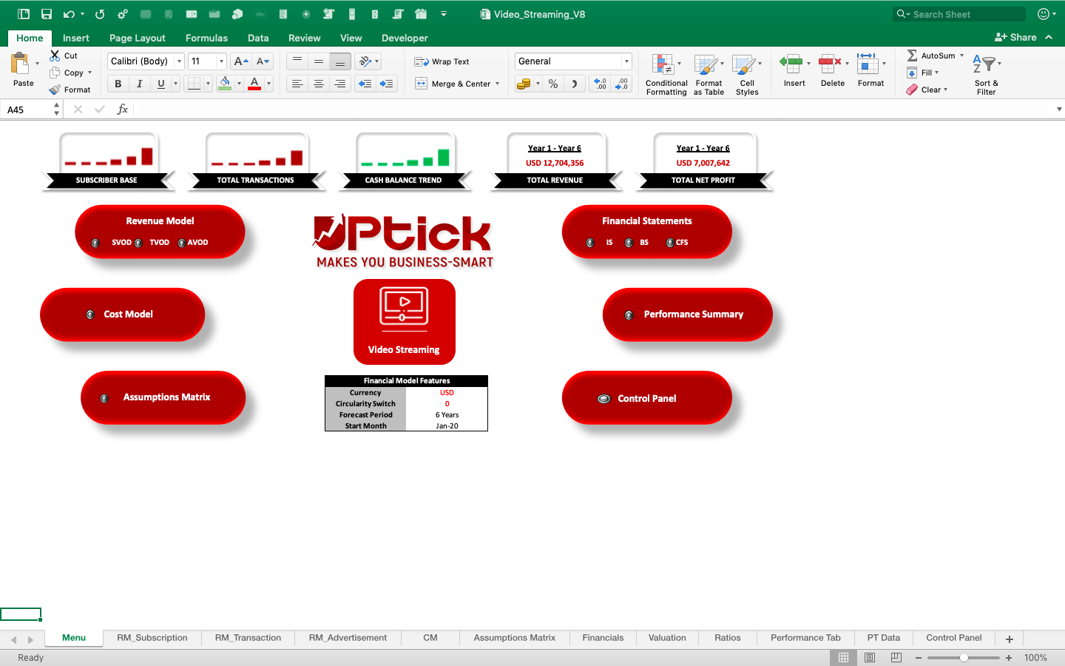Apply comma style format
This screenshot has height=666, width=1065.
575,84
